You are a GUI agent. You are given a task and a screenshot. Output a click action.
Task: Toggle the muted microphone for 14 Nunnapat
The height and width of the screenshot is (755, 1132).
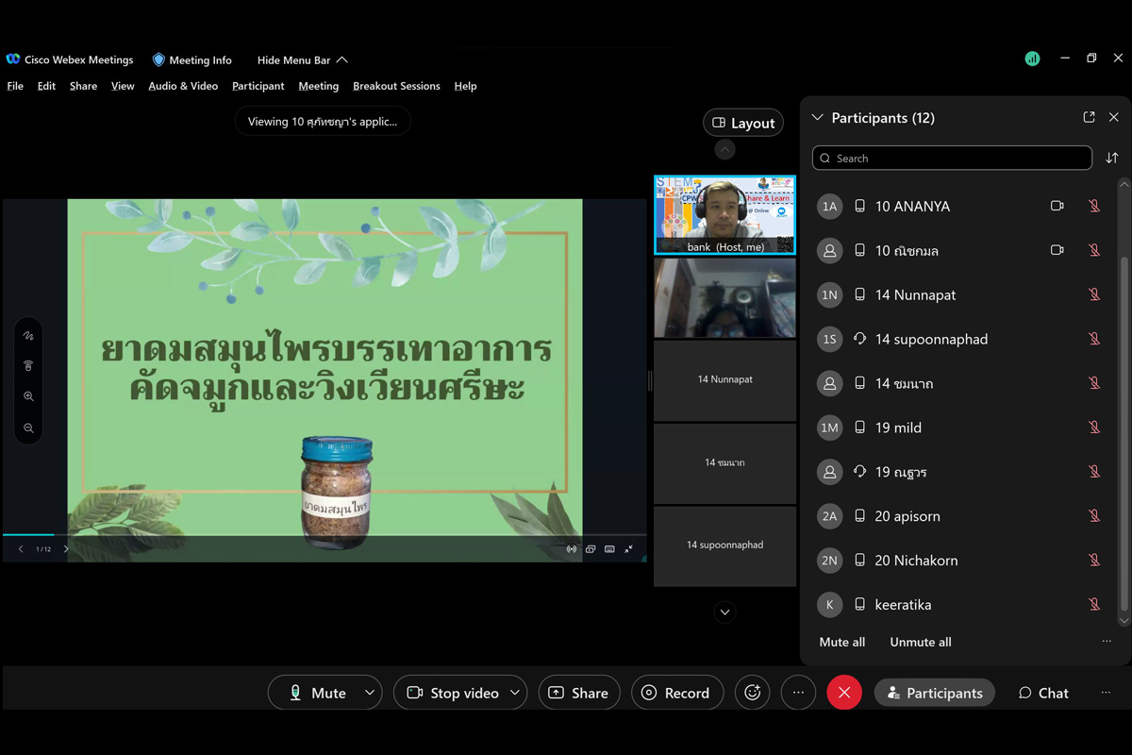(x=1094, y=294)
